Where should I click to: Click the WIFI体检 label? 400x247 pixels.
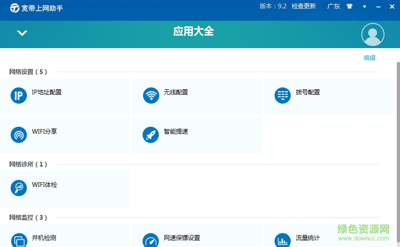click(44, 185)
